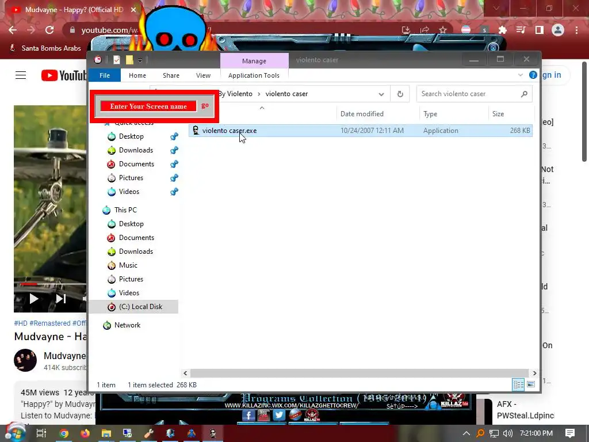Open Chrome profile avatar icon
Viewport: 589px width, 442px height.
(x=558, y=30)
